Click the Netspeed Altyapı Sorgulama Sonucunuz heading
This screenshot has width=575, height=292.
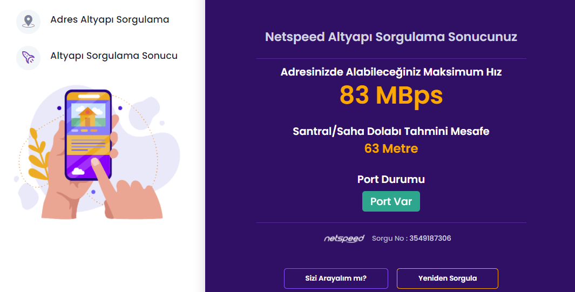pyautogui.click(x=391, y=37)
